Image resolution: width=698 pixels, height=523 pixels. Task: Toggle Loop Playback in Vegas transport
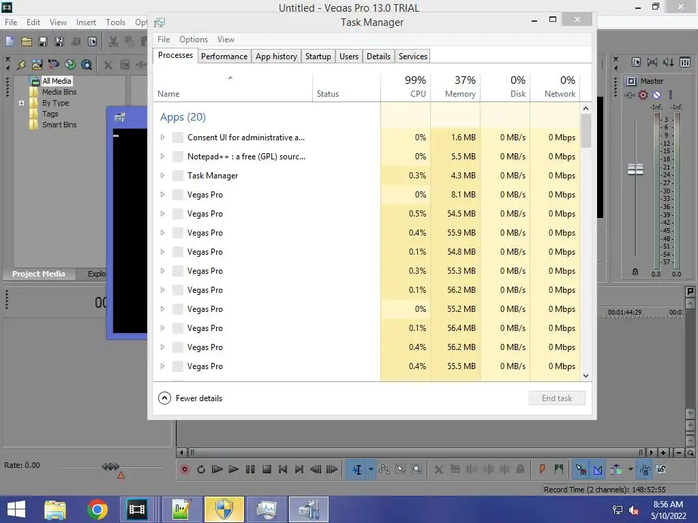(201, 469)
